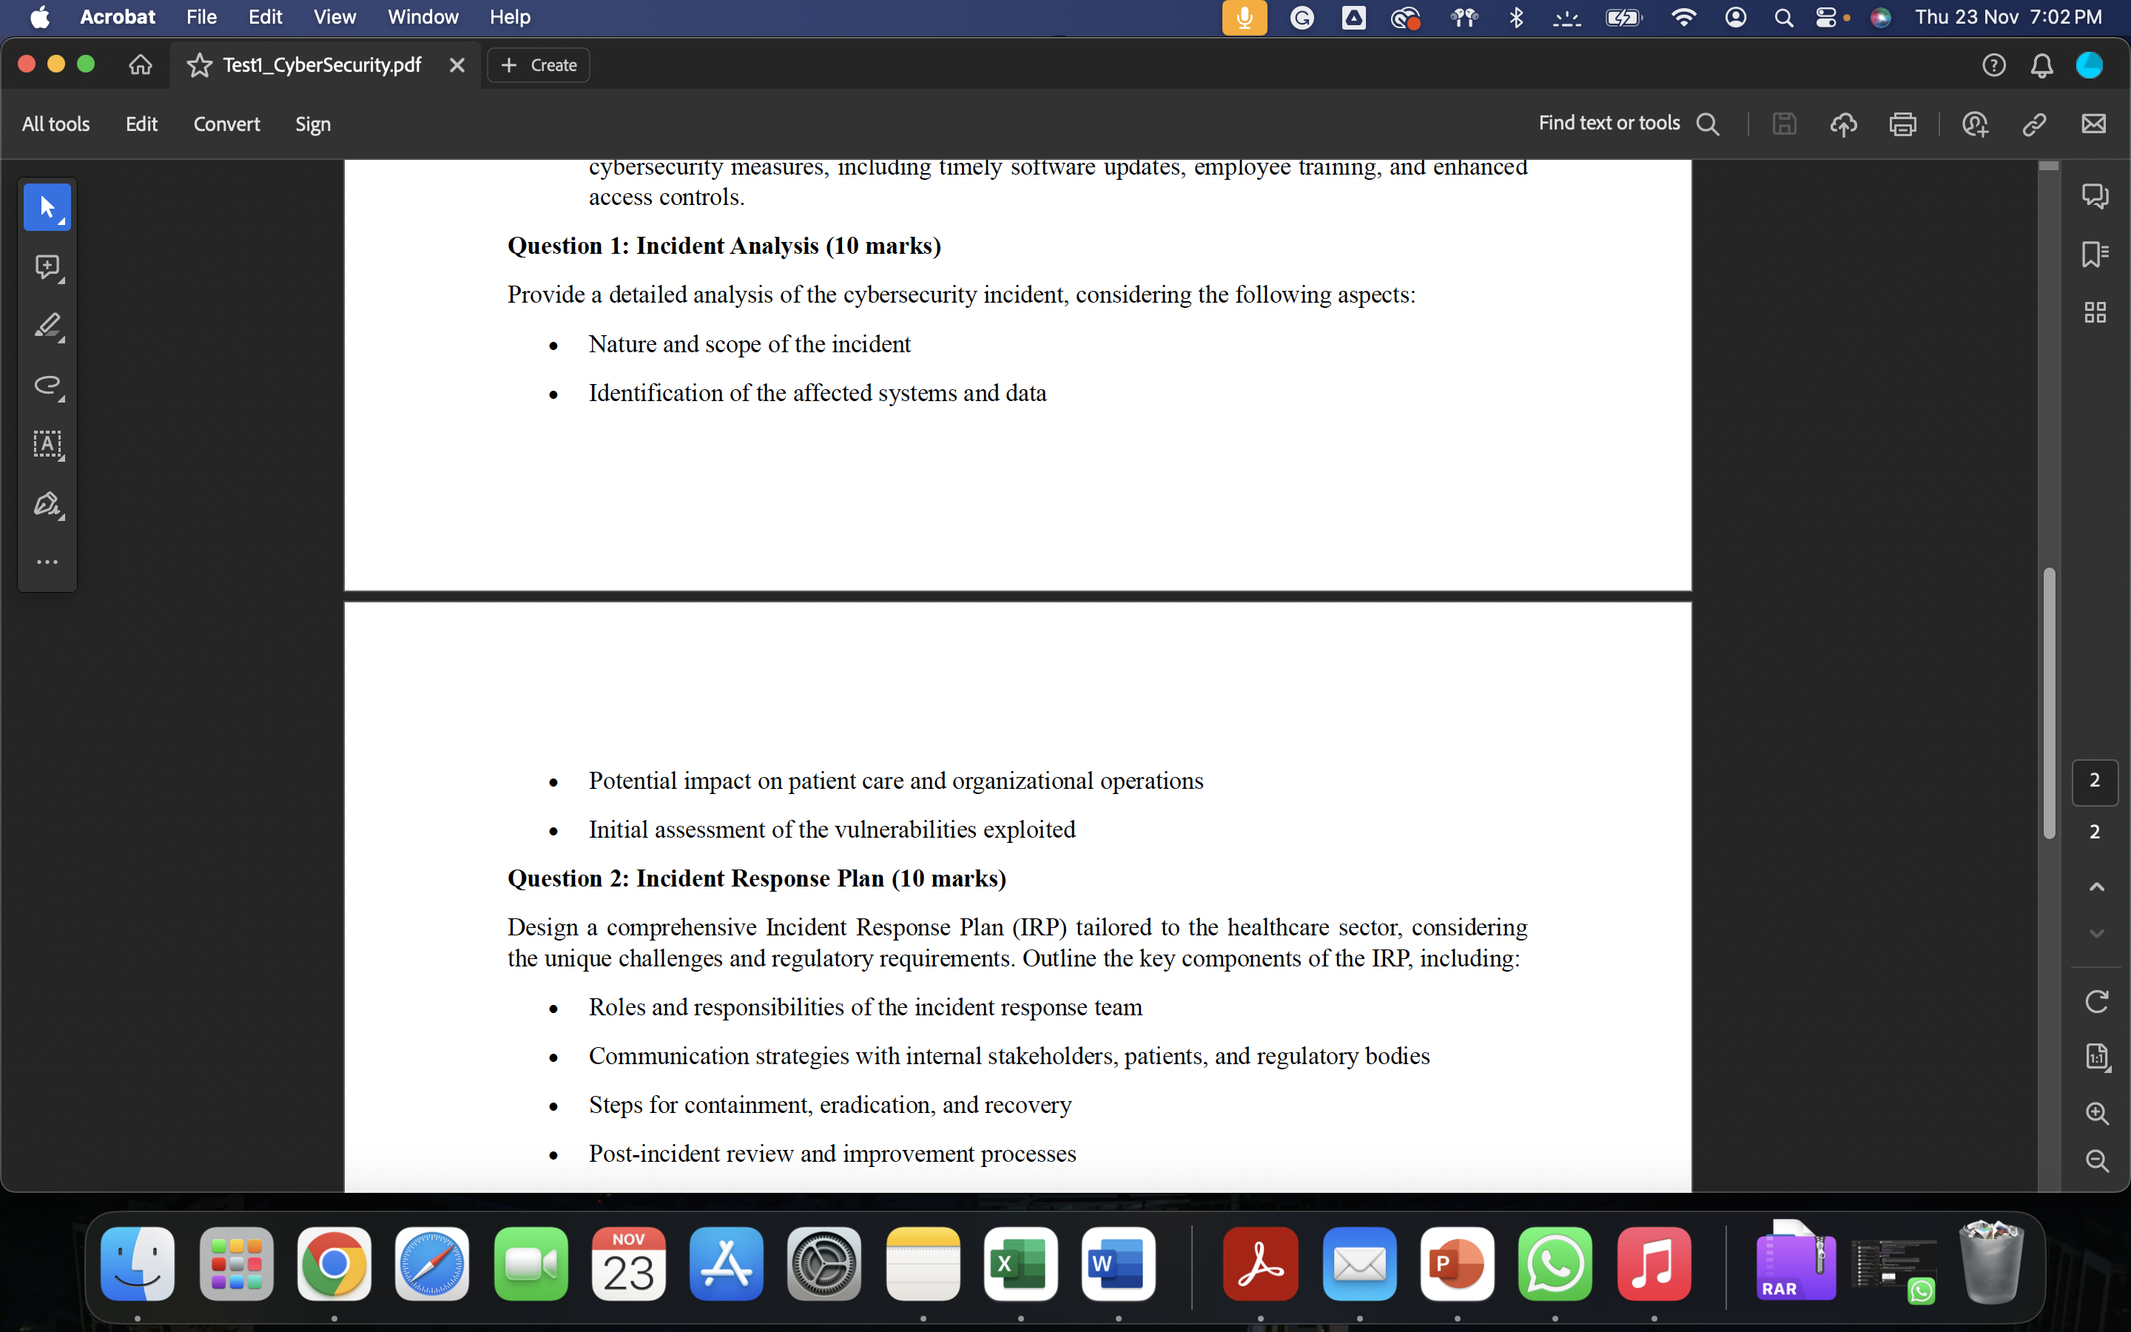Open the Convert tool

pos(226,124)
